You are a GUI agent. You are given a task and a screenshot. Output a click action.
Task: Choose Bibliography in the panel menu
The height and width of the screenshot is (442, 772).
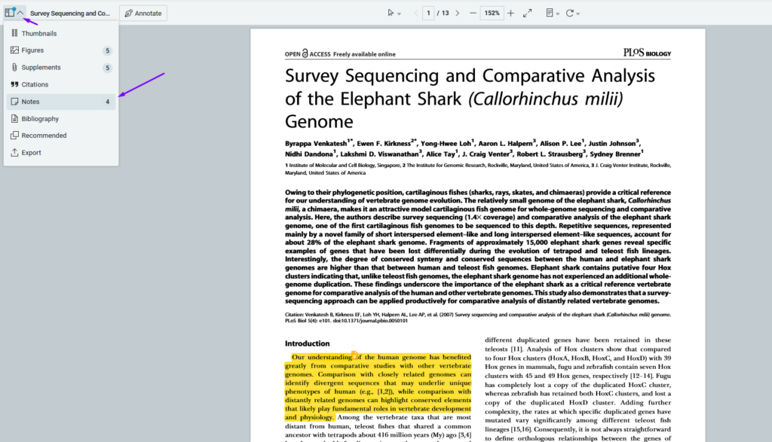(40, 119)
